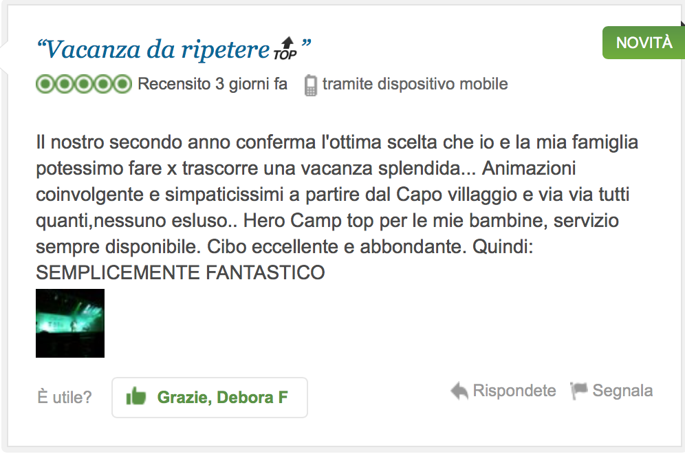Image resolution: width=685 pixels, height=454 pixels.
Task: Click the "È utile?" label
Action: tap(65, 398)
